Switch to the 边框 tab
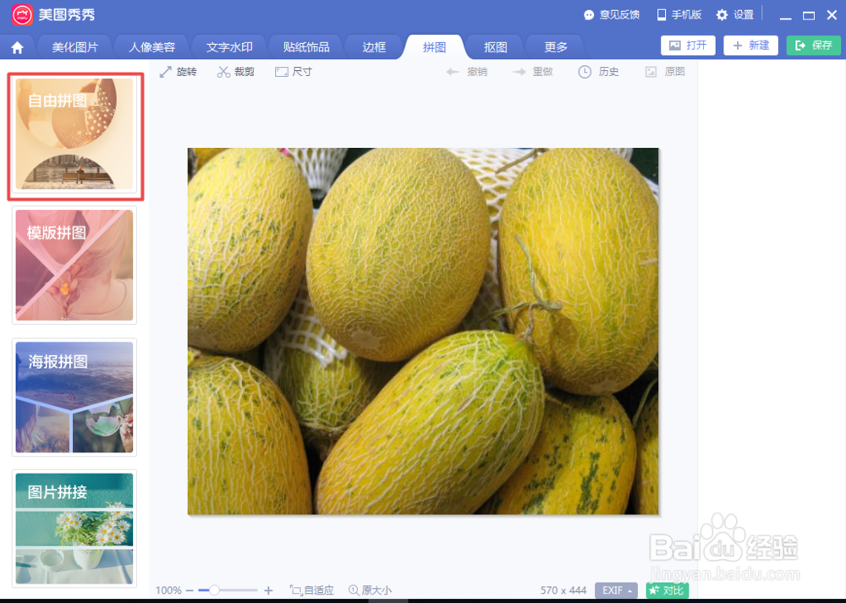Image resolution: width=846 pixels, height=603 pixels. [x=374, y=47]
